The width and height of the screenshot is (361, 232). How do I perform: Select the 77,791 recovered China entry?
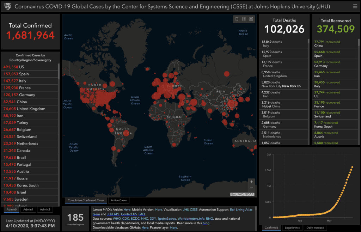coord(335,44)
